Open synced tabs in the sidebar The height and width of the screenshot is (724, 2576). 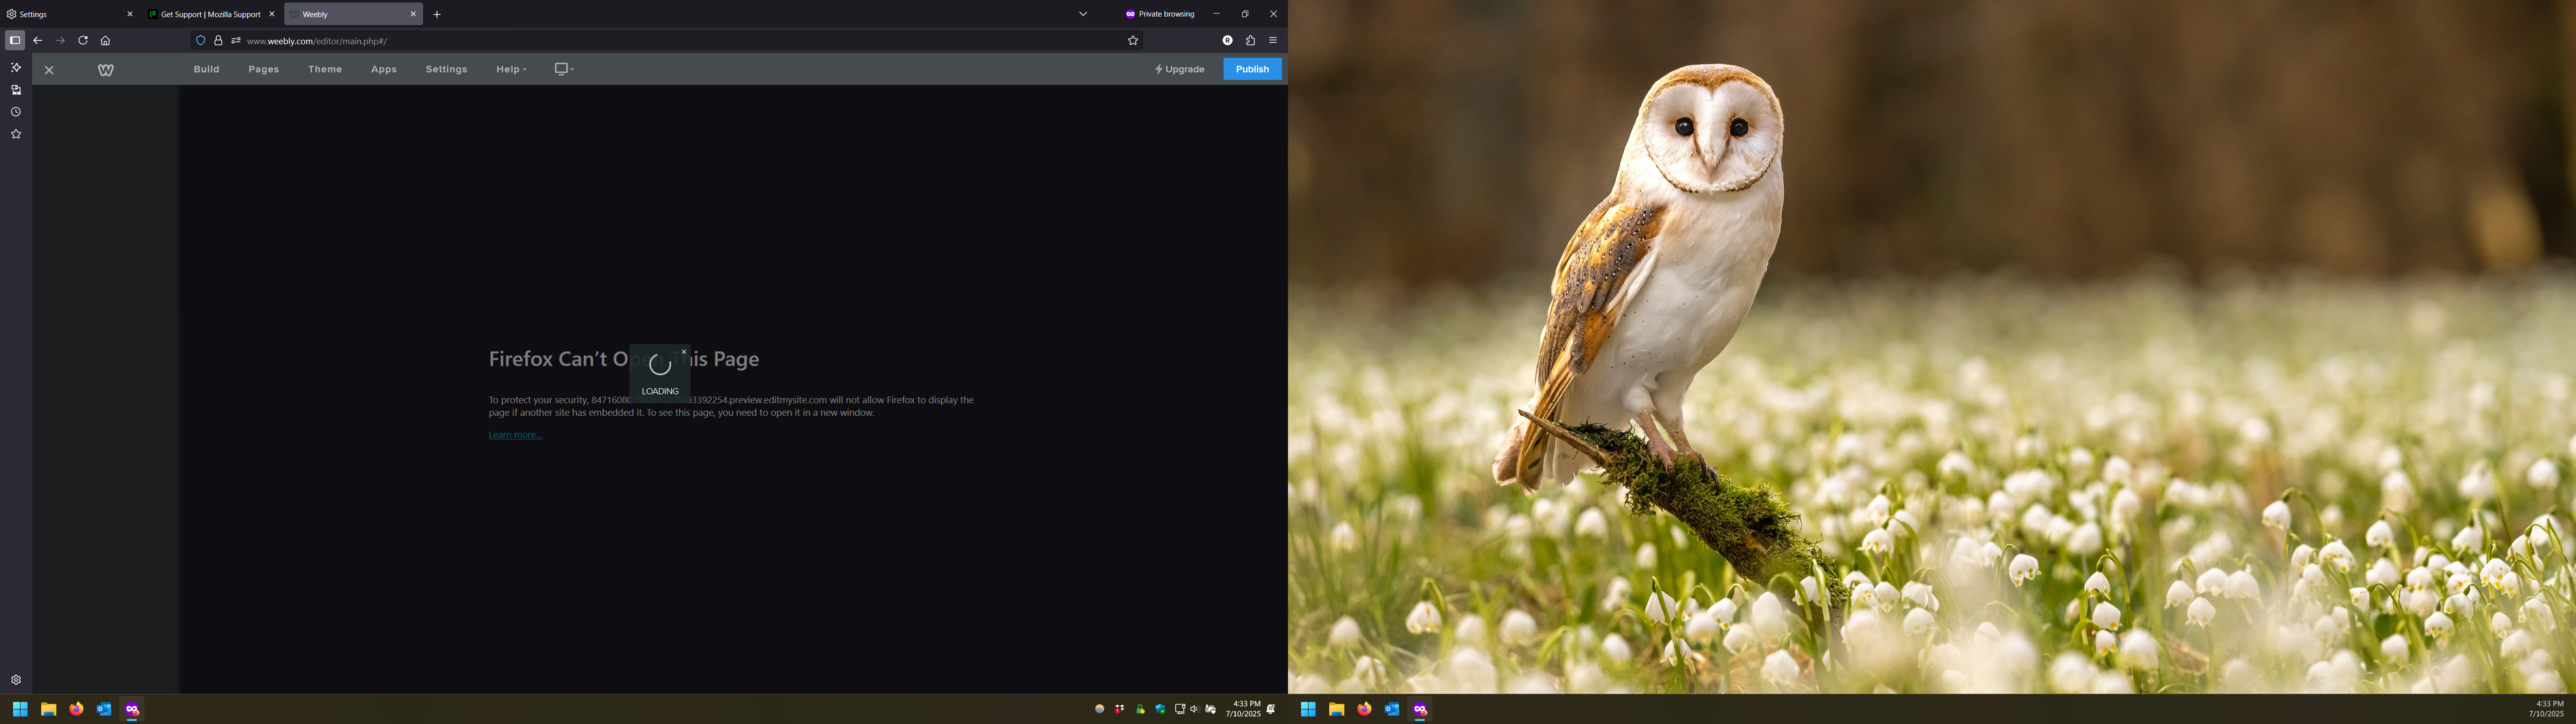click(16, 90)
